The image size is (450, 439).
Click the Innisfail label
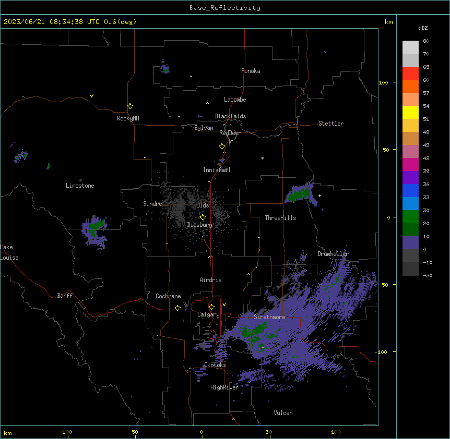pyautogui.click(x=217, y=170)
